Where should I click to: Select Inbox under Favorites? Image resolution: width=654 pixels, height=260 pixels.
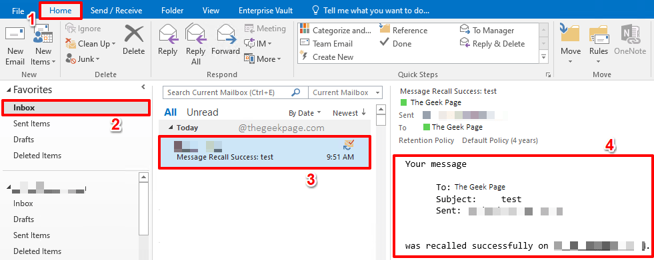tap(76, 107)
